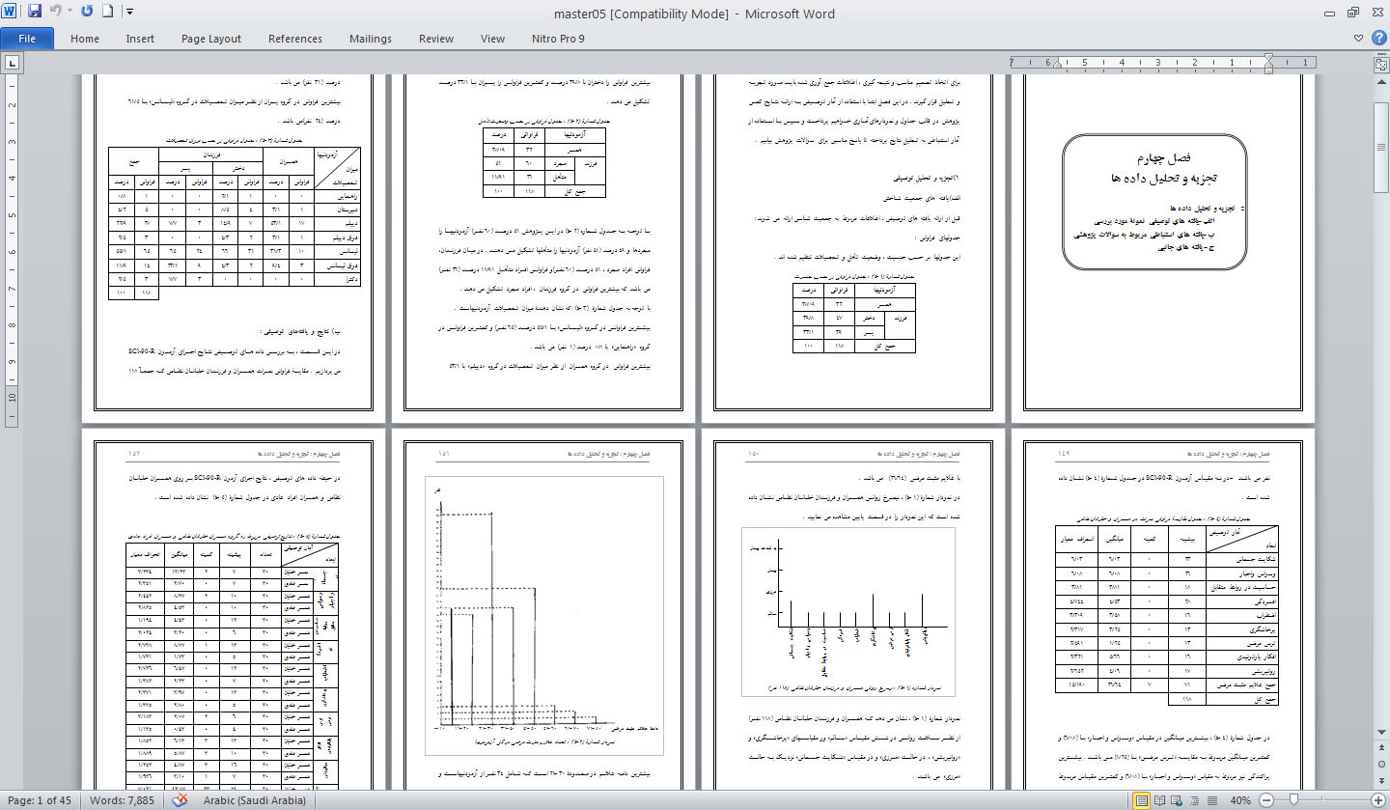
Task: Open the Page Layout tab
Action: point(211,39)
